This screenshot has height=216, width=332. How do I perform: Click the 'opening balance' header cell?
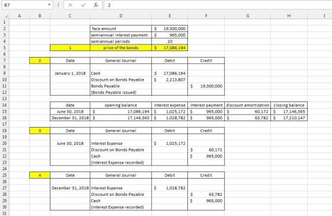click(121, 105)
